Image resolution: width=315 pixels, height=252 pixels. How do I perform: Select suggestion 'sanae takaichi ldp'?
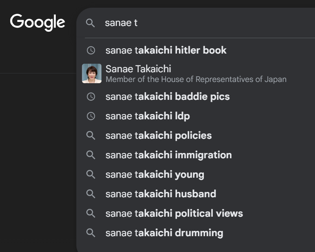tap(148, 116)
